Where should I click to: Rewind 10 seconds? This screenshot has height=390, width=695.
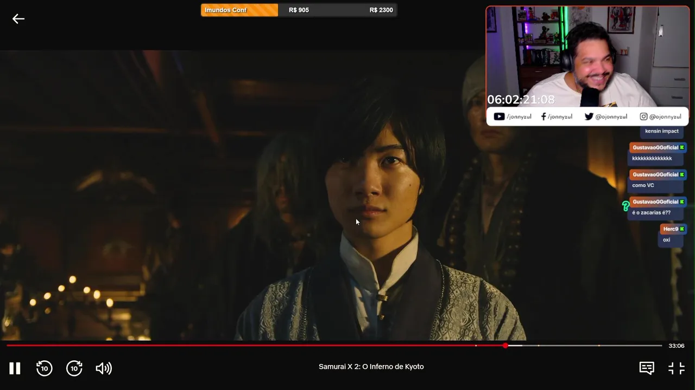tap(45, 368)
